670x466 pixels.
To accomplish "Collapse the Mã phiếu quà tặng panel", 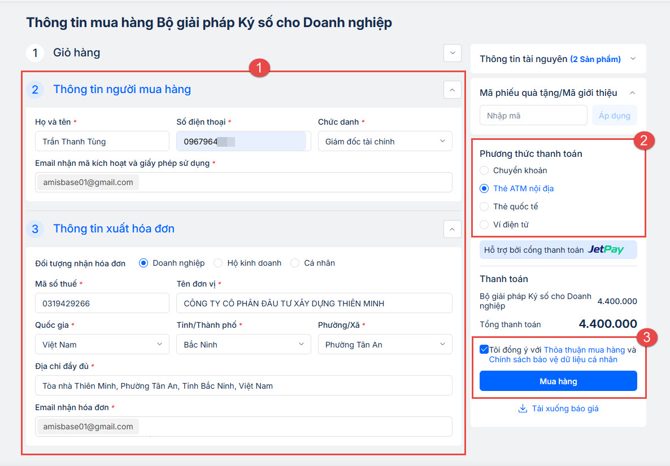I will point(633,93).
